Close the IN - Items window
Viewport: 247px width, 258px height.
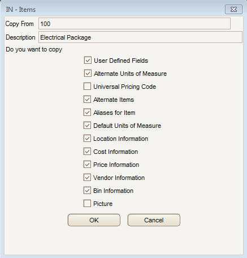[233, 9]
